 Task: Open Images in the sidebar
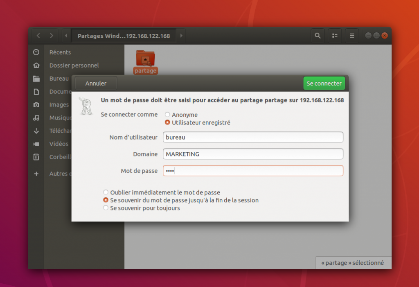pos(59,105)
